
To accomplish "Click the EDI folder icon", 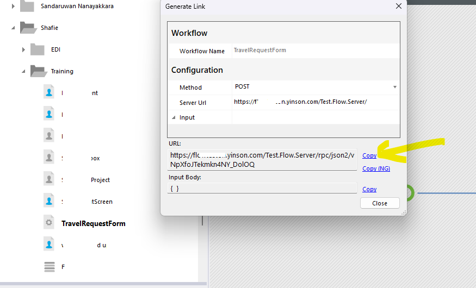I will [x=38, y=49].
